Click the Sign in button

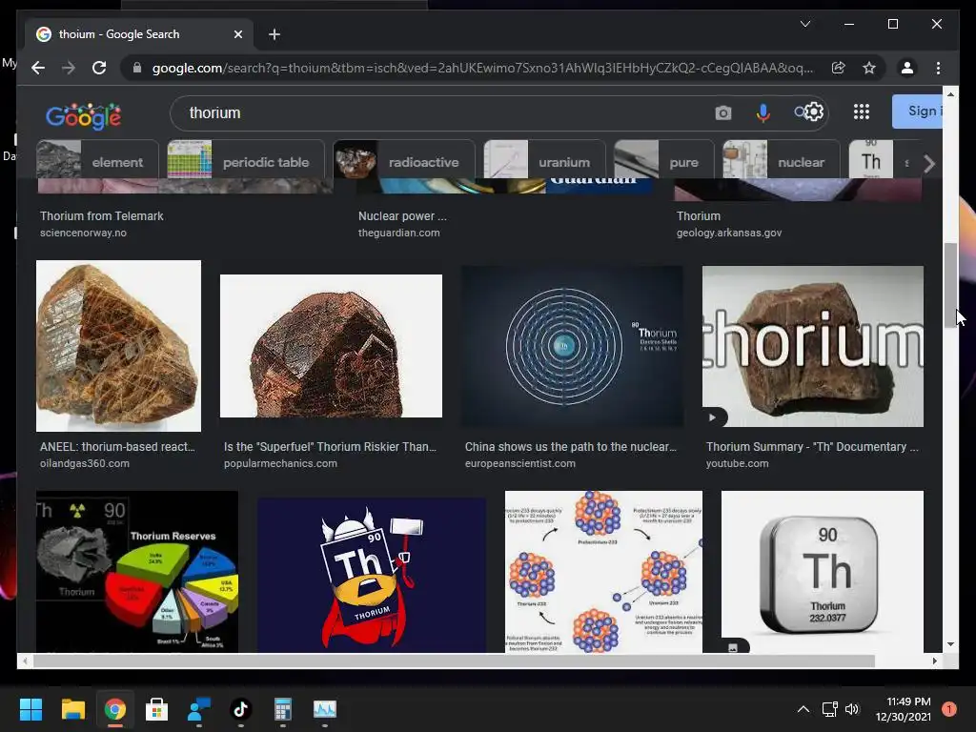(x=918, y=112)
